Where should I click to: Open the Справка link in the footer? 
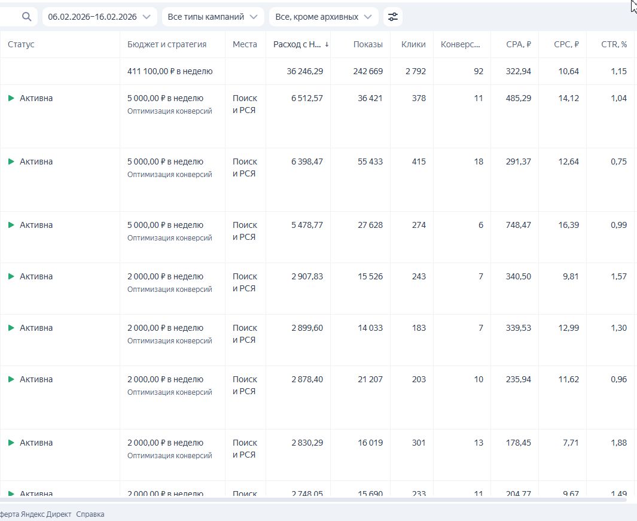point(90,514)
